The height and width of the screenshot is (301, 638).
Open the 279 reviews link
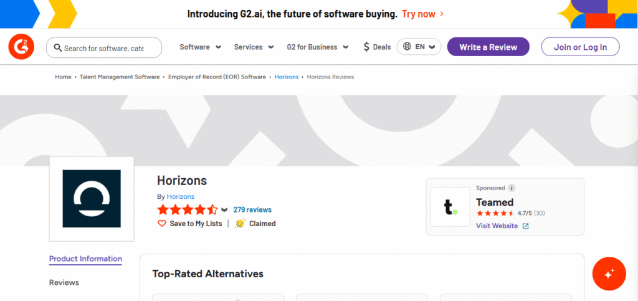tap(252, 210)
